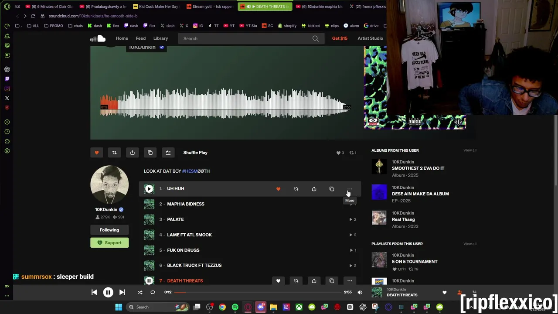
Task: Unlike the UH HUH track
Action: pos(278,189)
